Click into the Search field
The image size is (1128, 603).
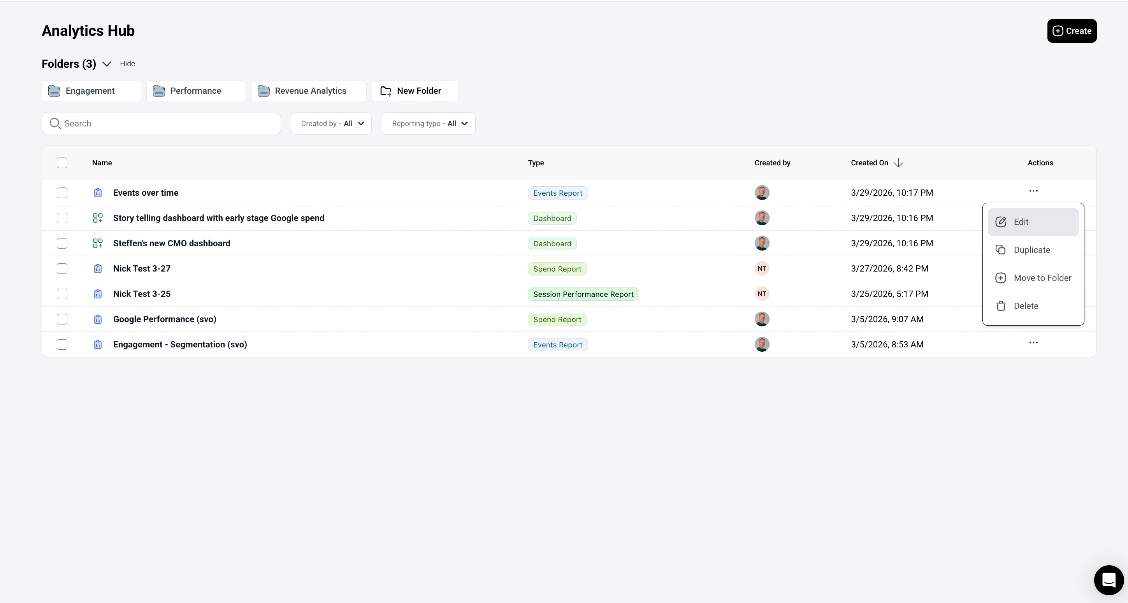(x=167, y=123)
